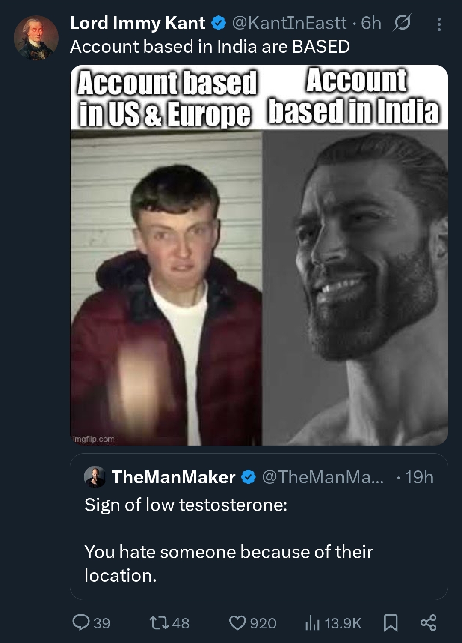462x643 pixels.
Task: Click TheManMaker's small avatar in quoted post
Action: pos(95,477)
